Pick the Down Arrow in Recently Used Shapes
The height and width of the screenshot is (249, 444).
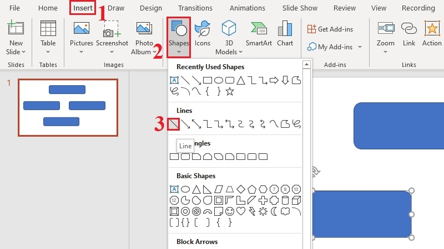285,80
